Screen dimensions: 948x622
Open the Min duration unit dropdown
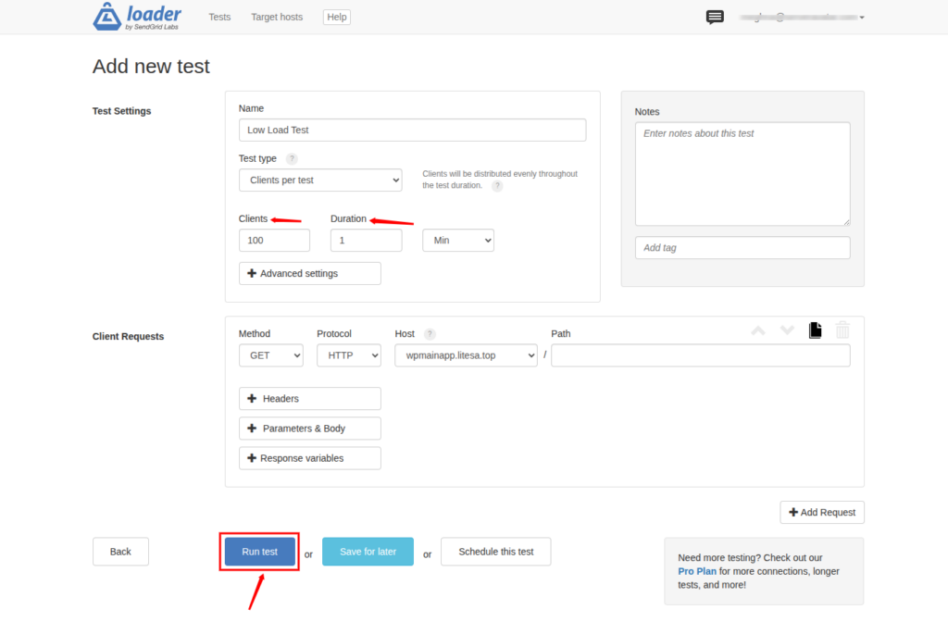point(458,240)
